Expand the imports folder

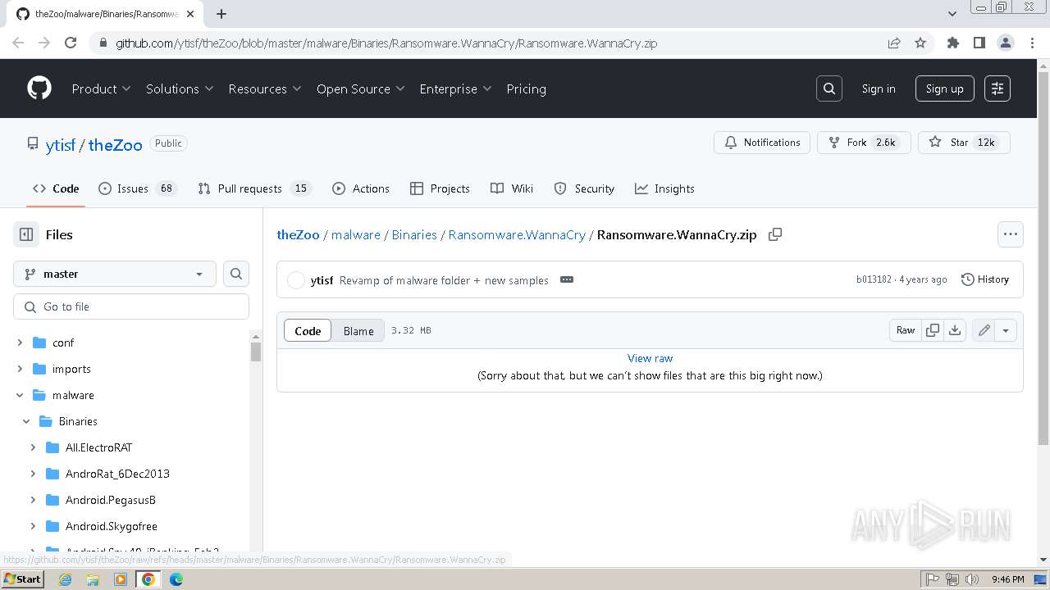point(20,369)
